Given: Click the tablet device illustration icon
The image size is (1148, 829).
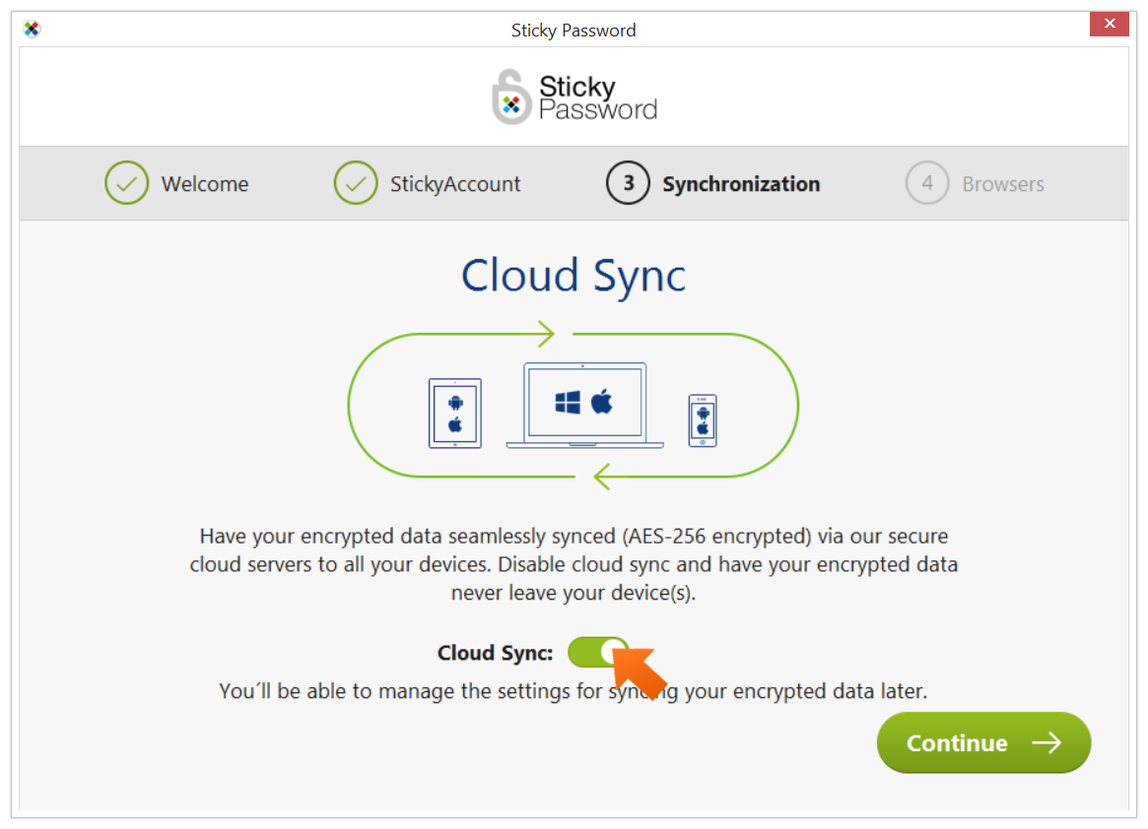Looking at the screenshot, I should click(x=455, y=414).
